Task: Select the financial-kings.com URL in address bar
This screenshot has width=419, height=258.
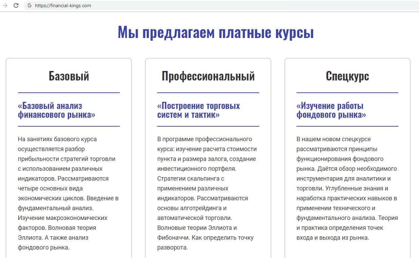Action: click(63, 5)
